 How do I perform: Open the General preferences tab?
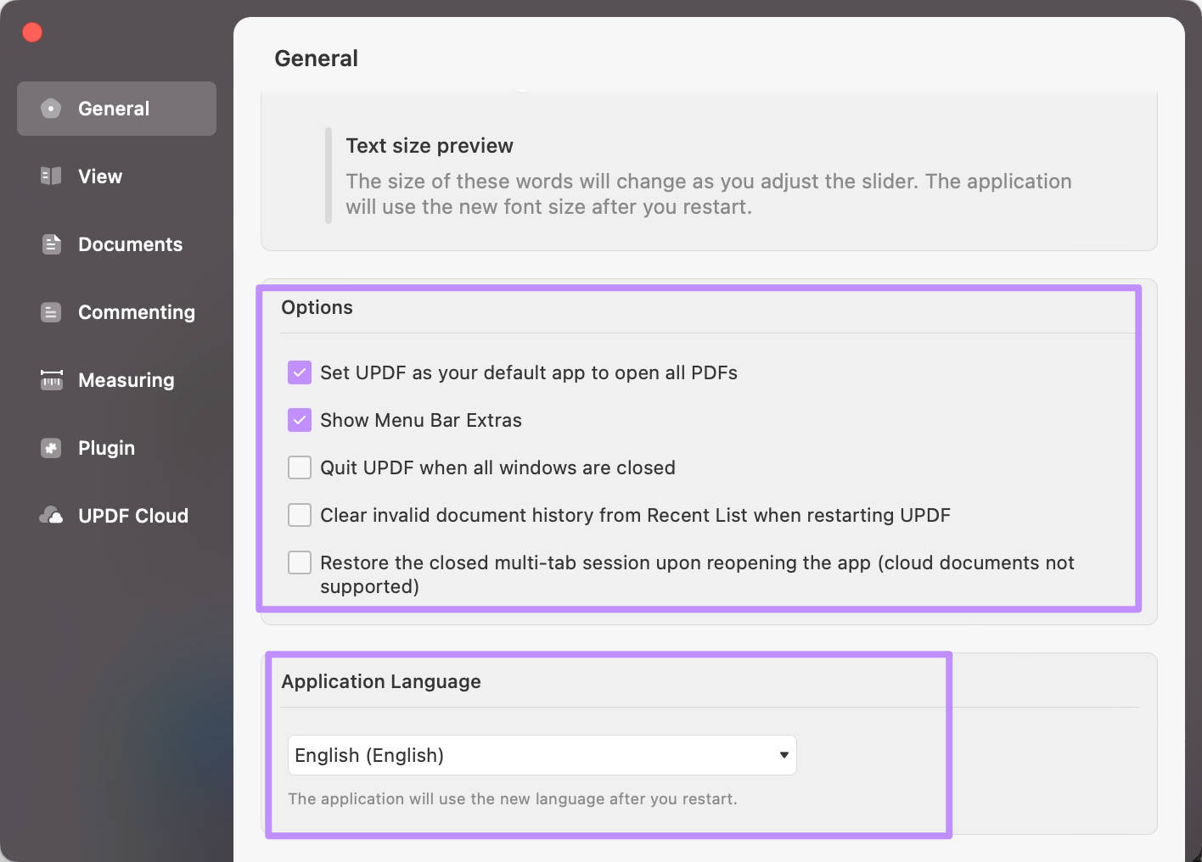coord(116,109)
